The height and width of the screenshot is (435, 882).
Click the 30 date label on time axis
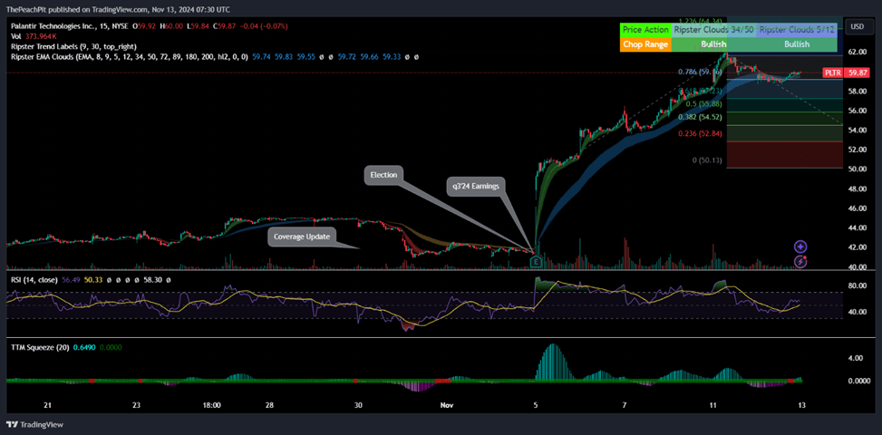(x=359, y=405)
